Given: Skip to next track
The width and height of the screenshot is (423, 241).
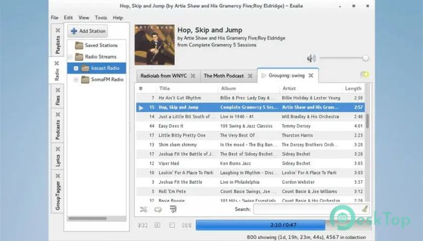Looking at the screenshot, I should coord(187,225).
